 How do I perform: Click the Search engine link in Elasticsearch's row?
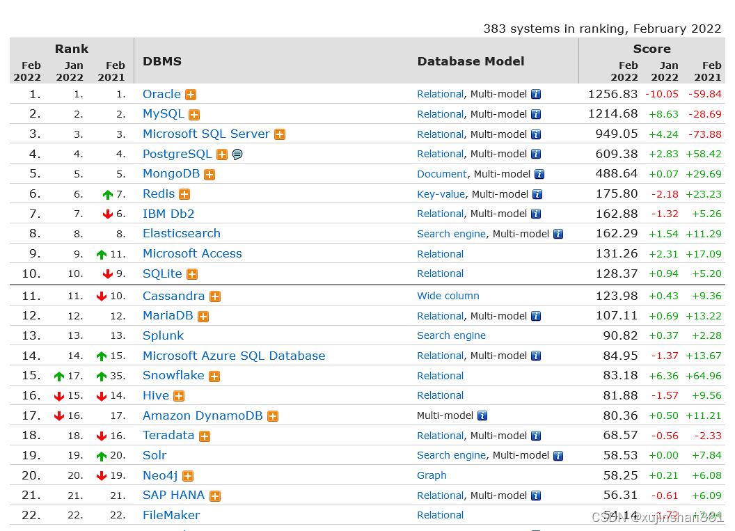click(x=452, y=234)
